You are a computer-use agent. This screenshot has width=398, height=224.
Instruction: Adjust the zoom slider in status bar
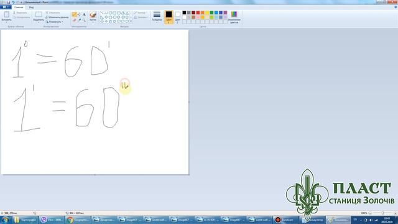[x=383, y=213]
